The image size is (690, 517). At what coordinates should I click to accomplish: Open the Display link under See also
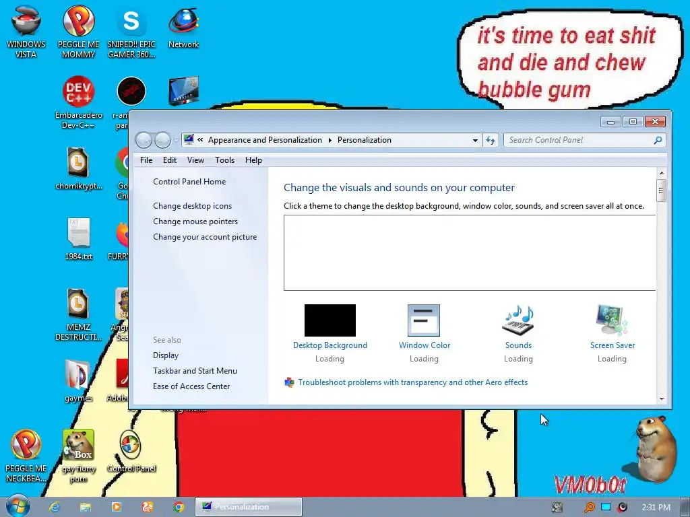(x=166, y=355)
